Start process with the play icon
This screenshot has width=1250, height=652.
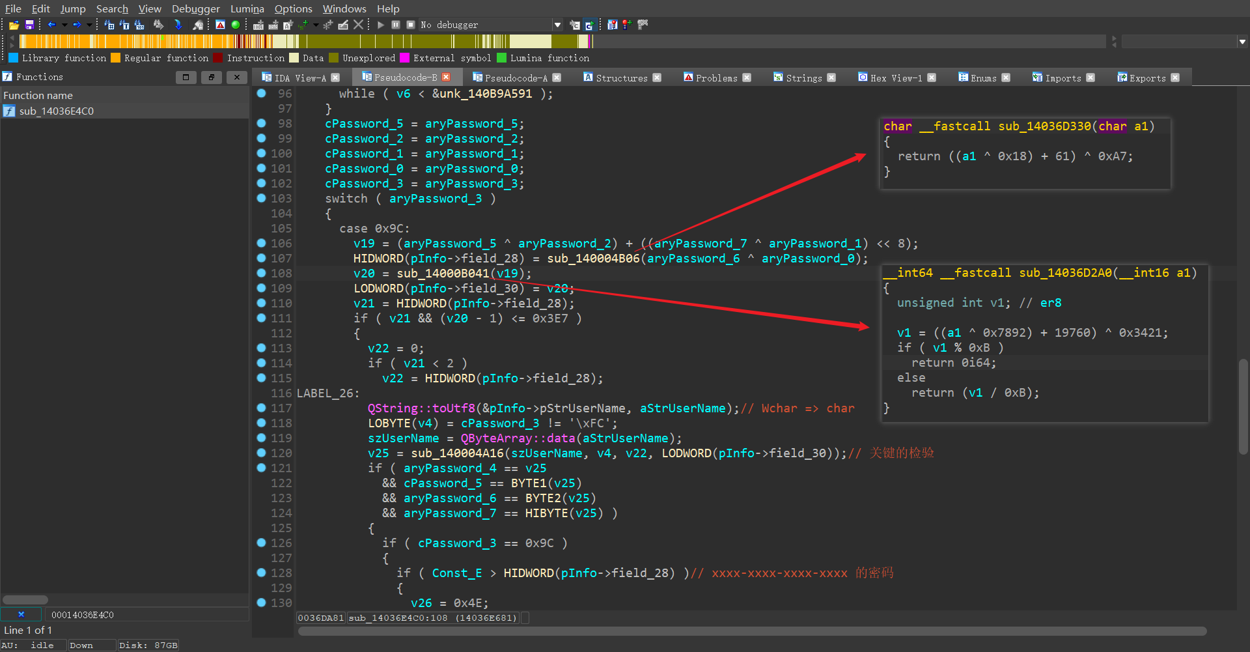click(381, 25)
